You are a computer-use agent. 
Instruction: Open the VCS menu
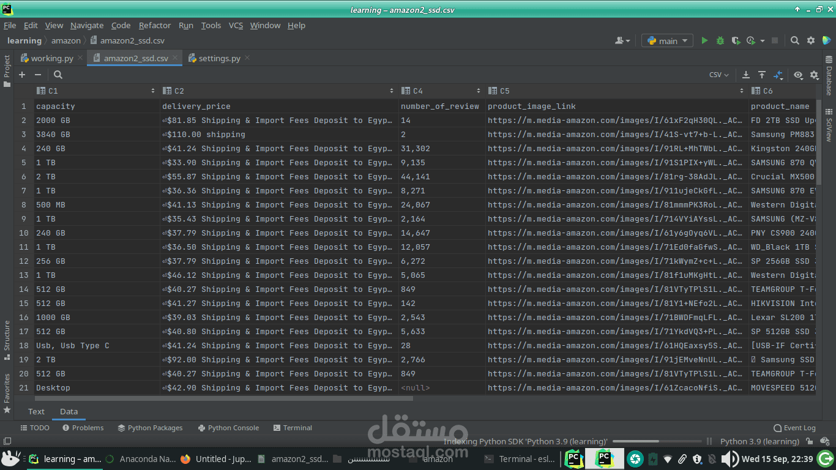(x=236, y=25)
